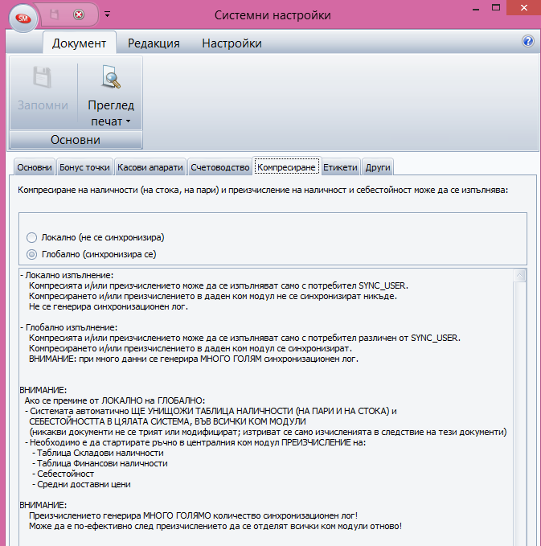Open the quick access toolbar customize arrow
This screenshot has width=541, height=546.
click(107, 14)
